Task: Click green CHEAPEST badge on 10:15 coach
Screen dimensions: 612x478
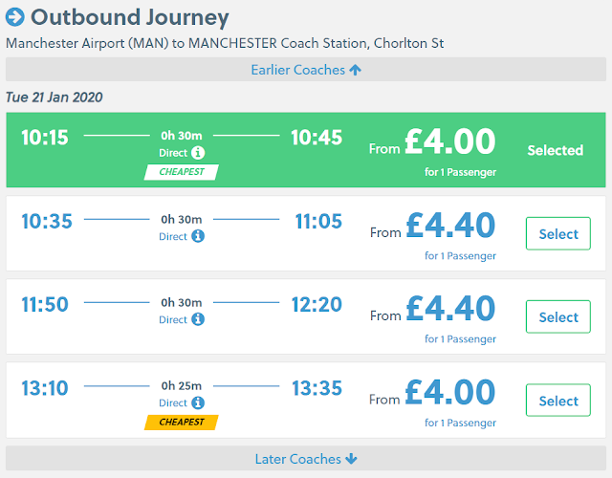Action: click(x=182, y=172)
